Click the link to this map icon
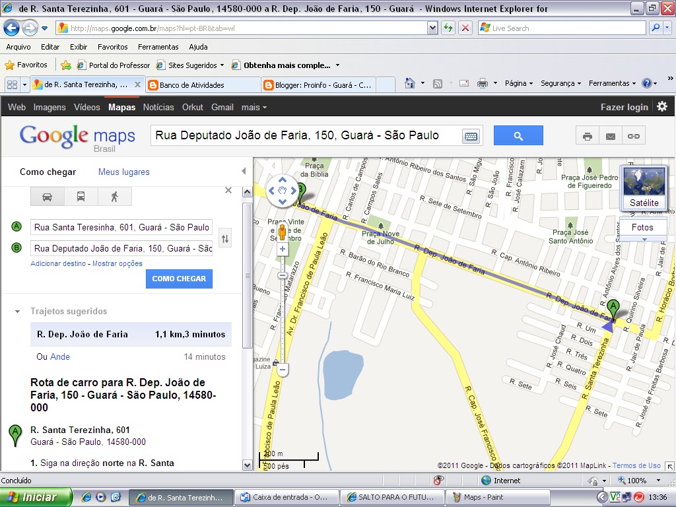The height and width of the screenshot is (507, 676). point(633,136)
